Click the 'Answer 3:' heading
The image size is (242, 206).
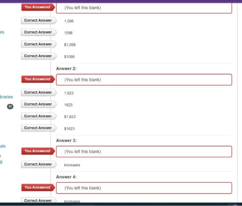(x=66, y=140)
